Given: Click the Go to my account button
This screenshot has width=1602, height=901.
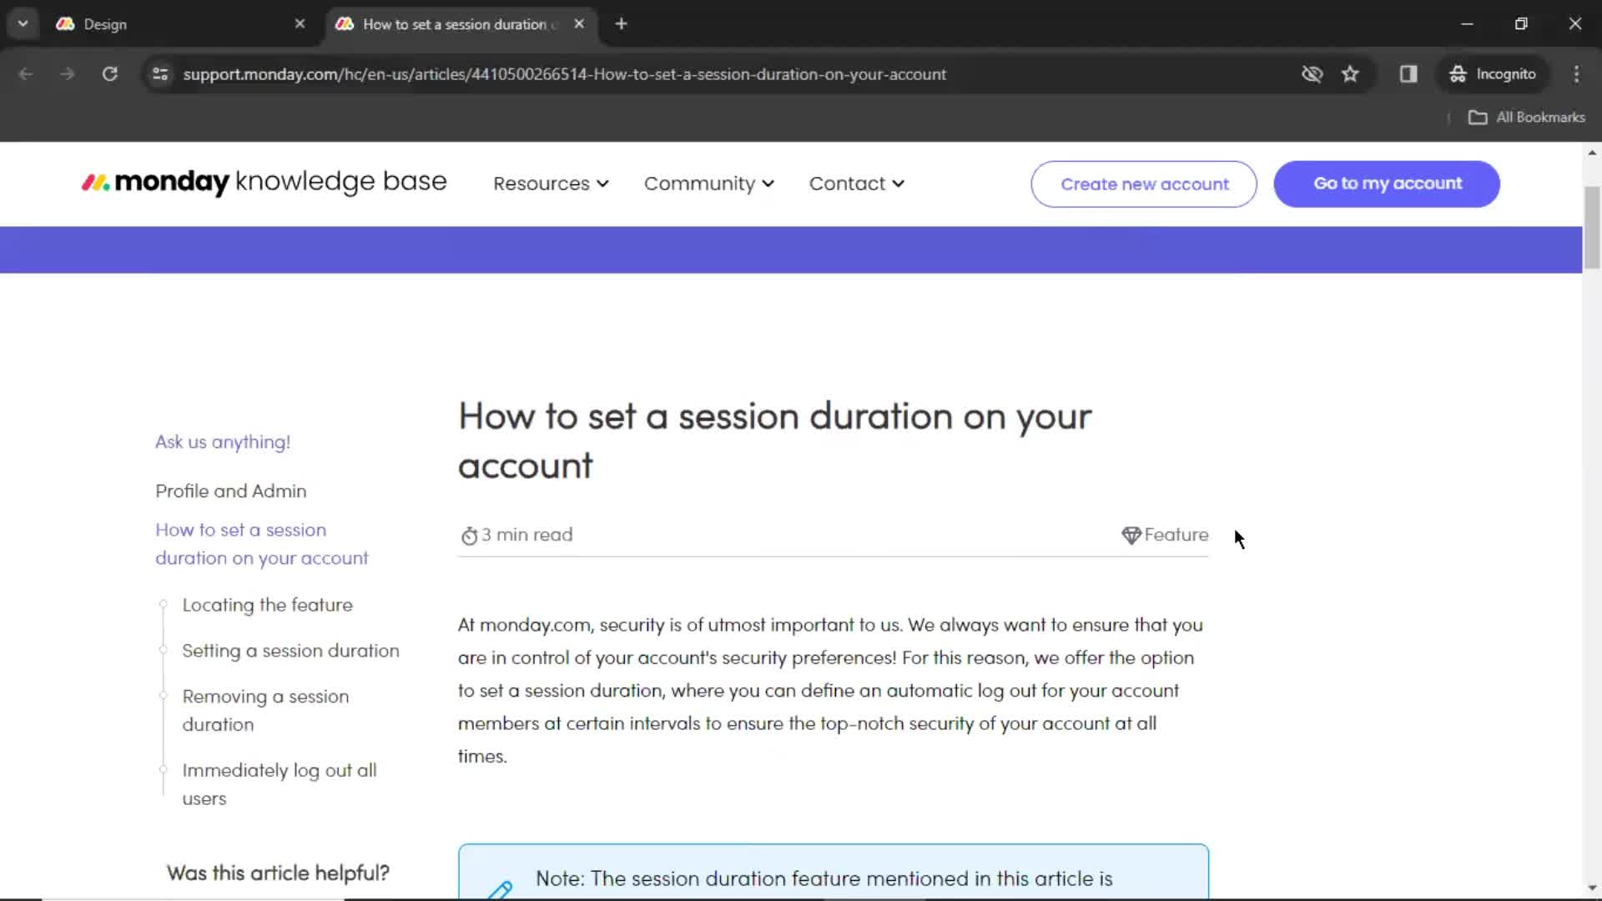Looking at the screenshot, I should click(x=1388, y=183).
